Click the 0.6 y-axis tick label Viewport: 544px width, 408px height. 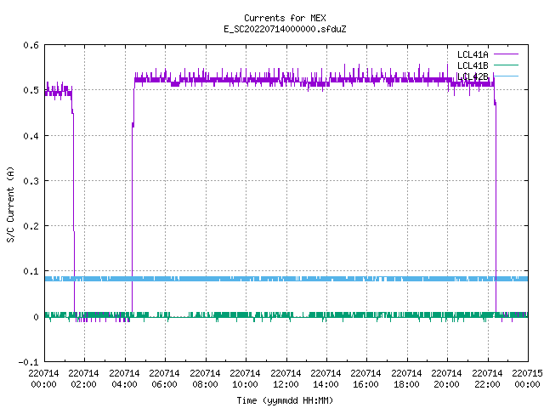pos(31,45)
